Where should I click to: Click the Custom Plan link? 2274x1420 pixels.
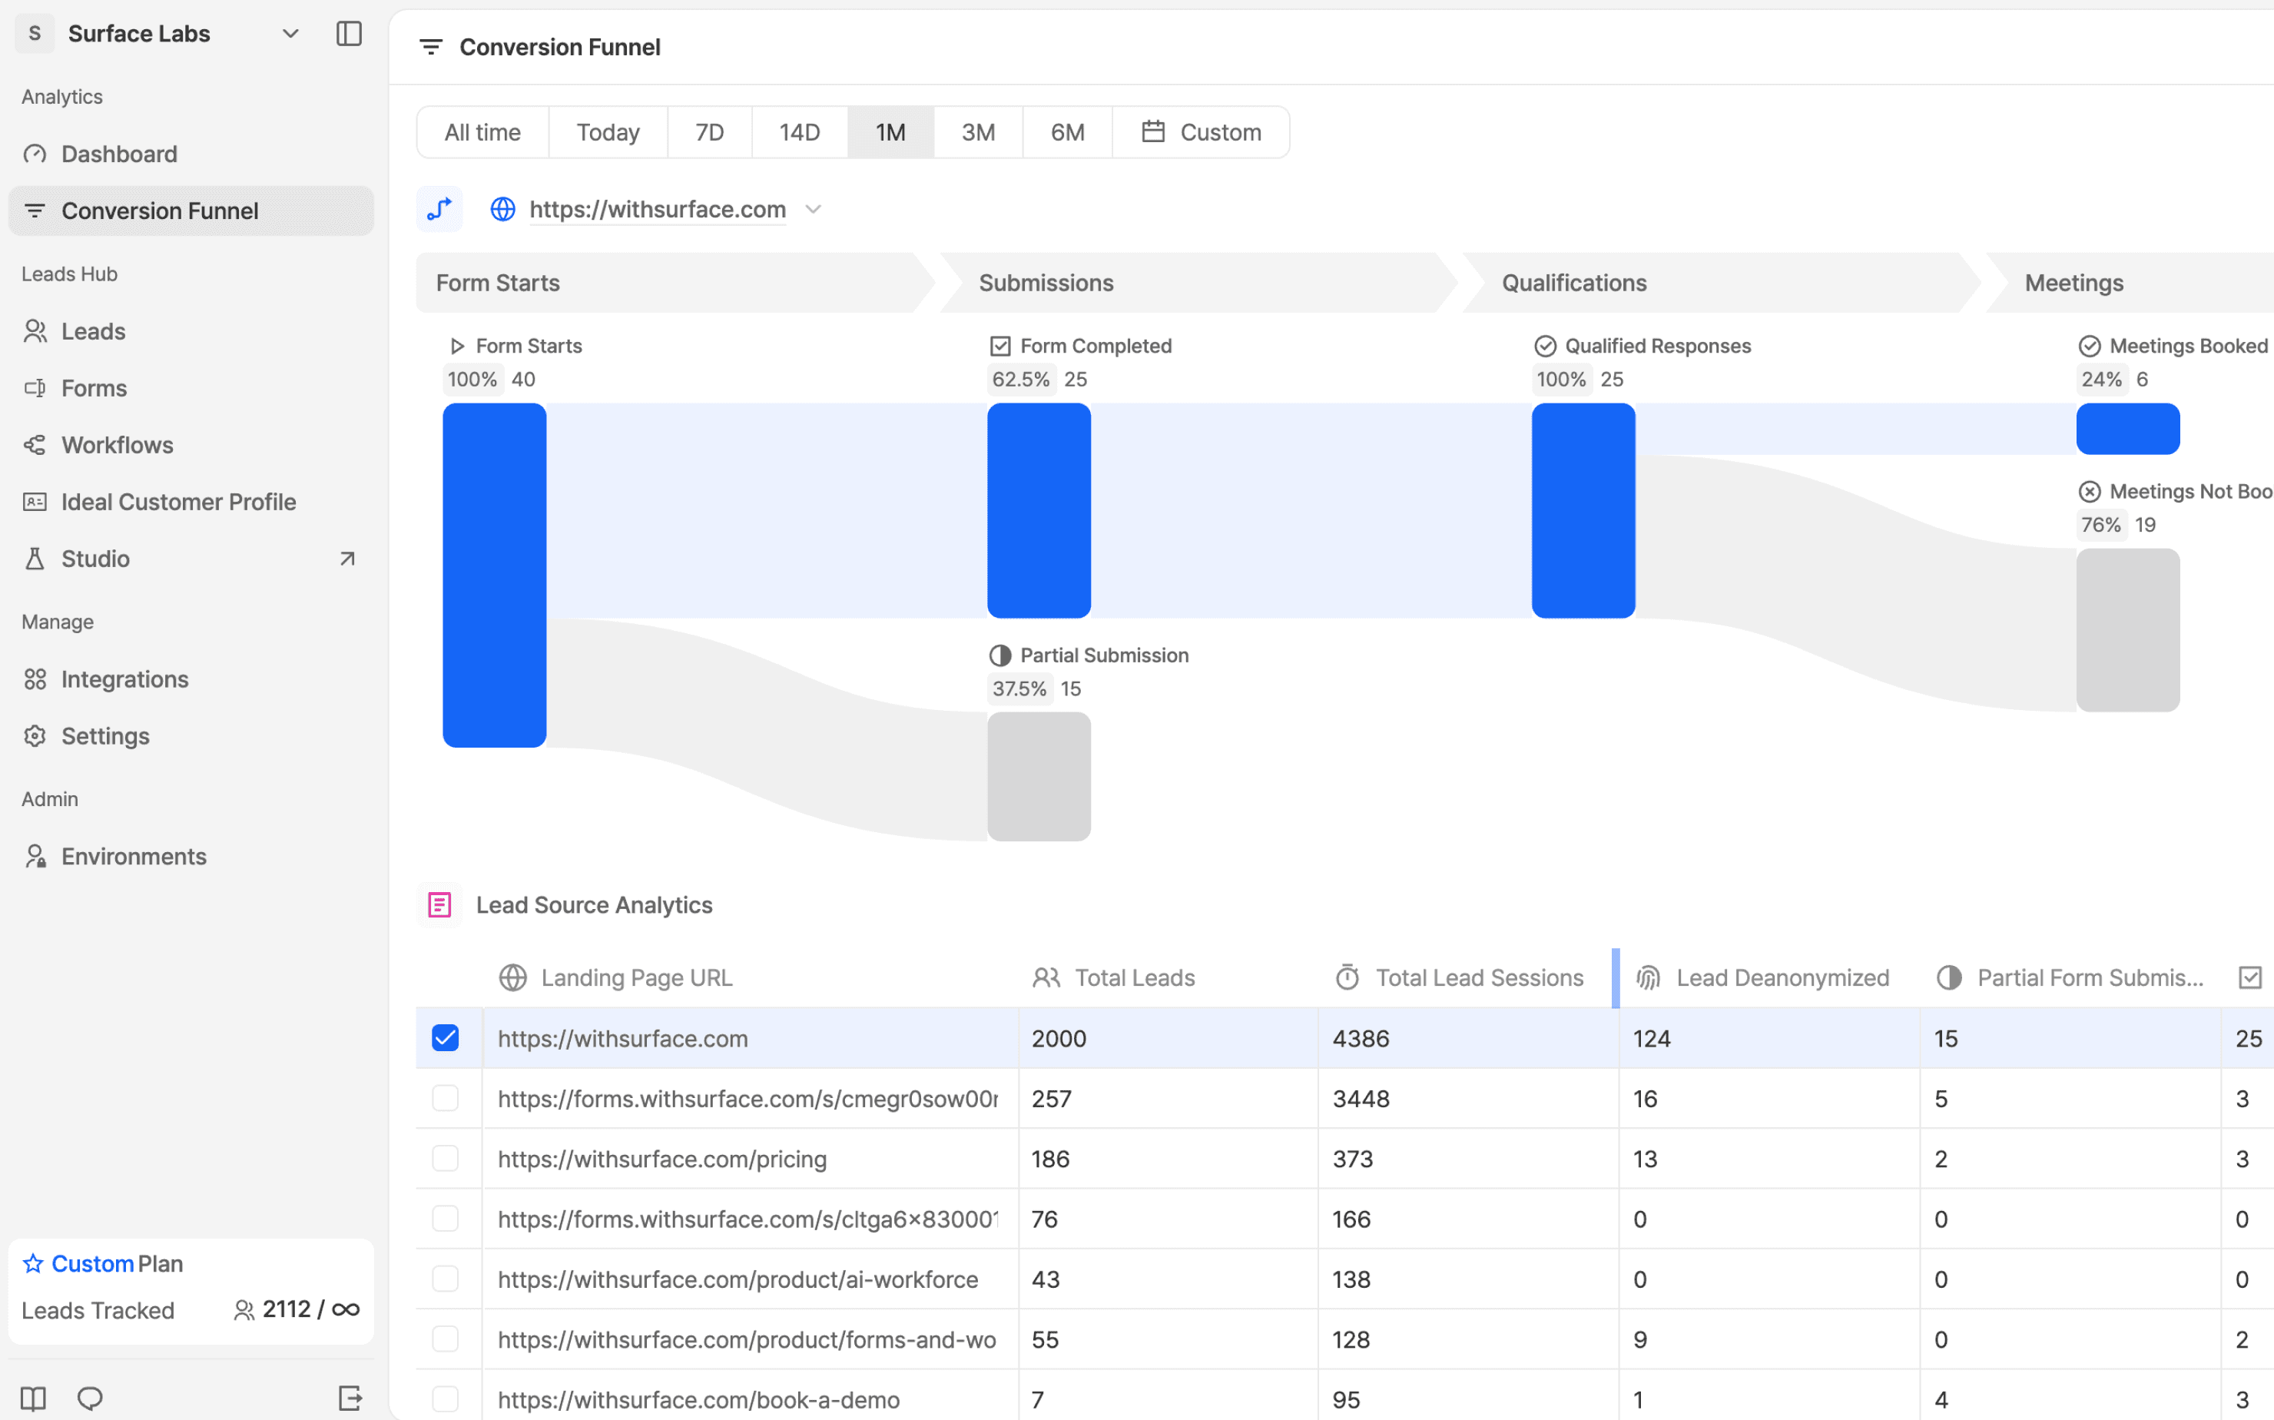pyautogui.click(x=93, y=1263)
